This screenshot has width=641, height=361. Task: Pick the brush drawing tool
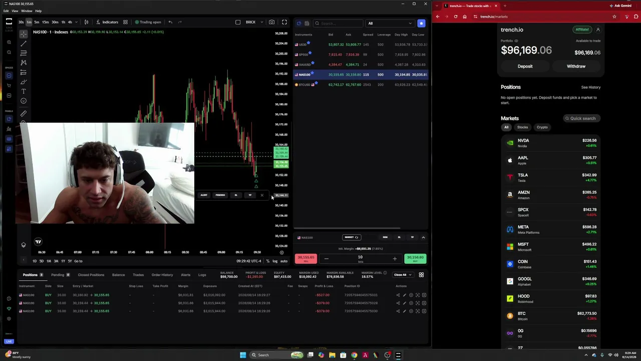tap(24, 82)
